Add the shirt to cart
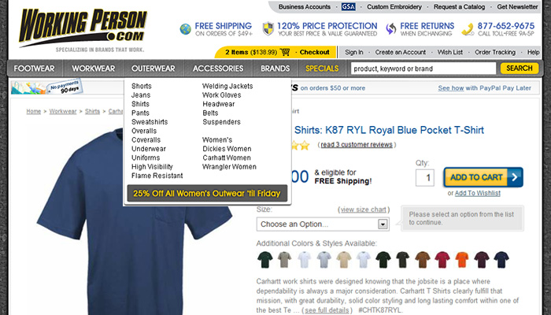The width and height of the screenshot is (551, 315). (483, 177)
